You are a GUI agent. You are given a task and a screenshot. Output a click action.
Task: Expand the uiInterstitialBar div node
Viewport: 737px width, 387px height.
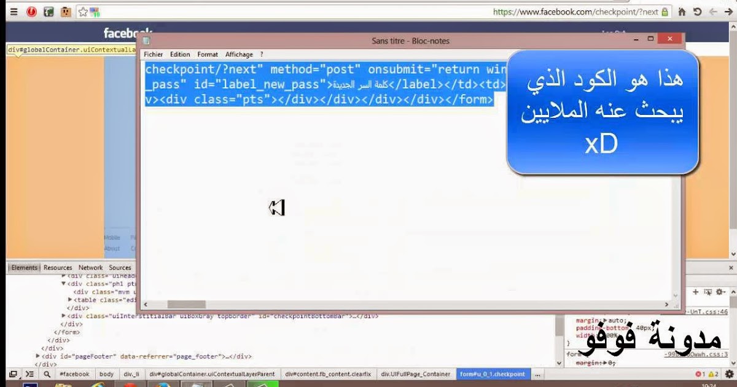coord(64,316)
